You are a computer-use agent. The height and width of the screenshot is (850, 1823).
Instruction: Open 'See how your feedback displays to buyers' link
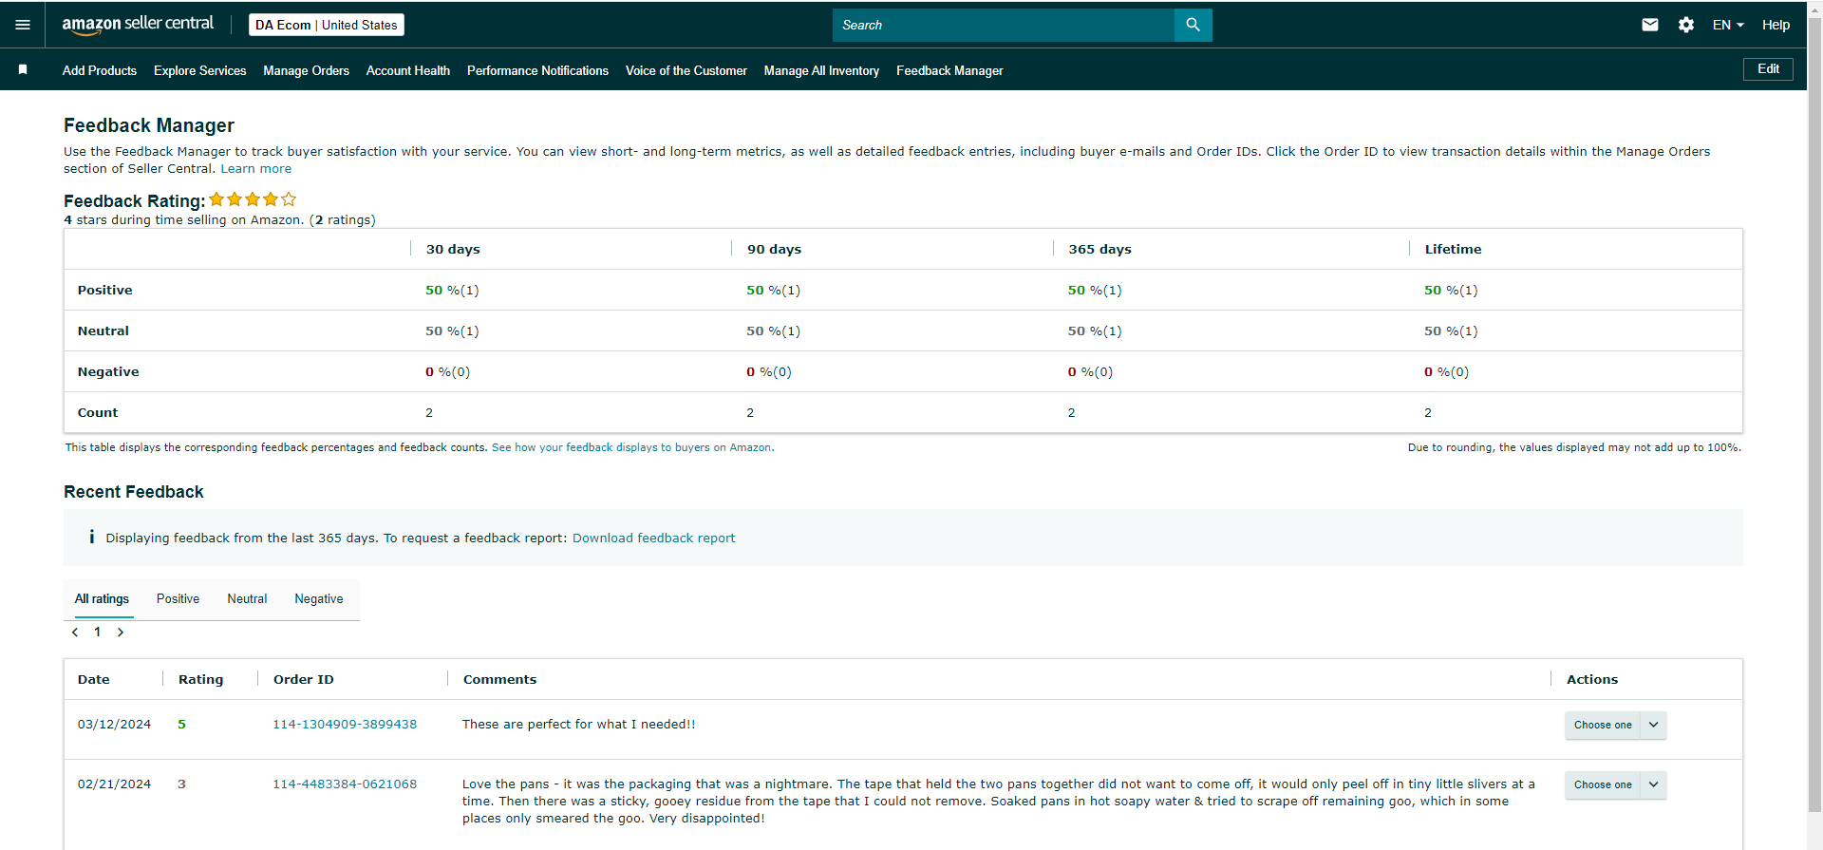pyautogui.click(x=632, y=447)
